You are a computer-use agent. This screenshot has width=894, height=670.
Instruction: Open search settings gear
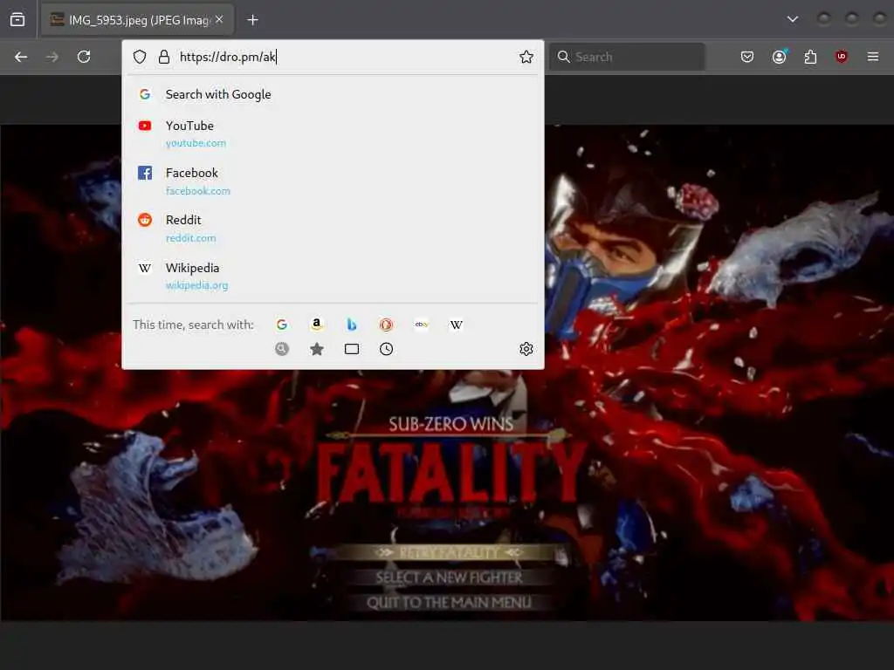point(526,349)
